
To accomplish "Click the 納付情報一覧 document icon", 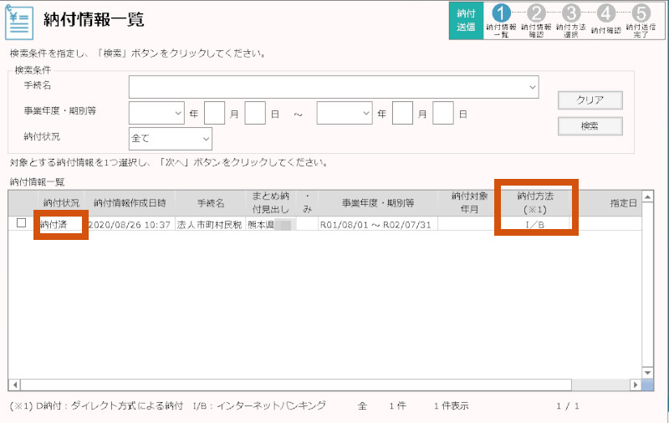I will [19, 23].
